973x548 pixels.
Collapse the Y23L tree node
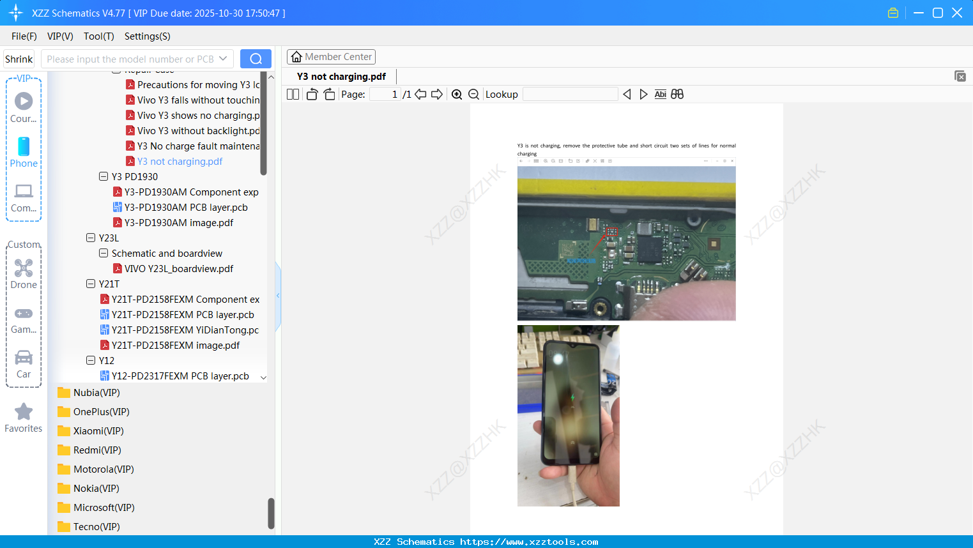click(x=91, y=238)
